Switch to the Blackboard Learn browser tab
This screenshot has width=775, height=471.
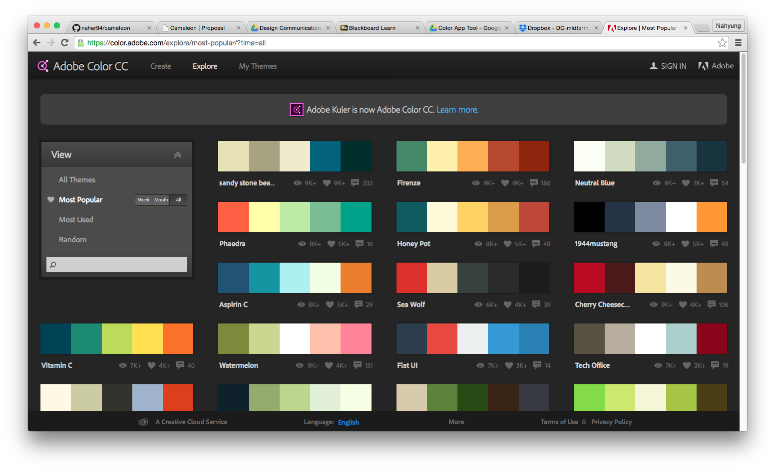[380, 28]
